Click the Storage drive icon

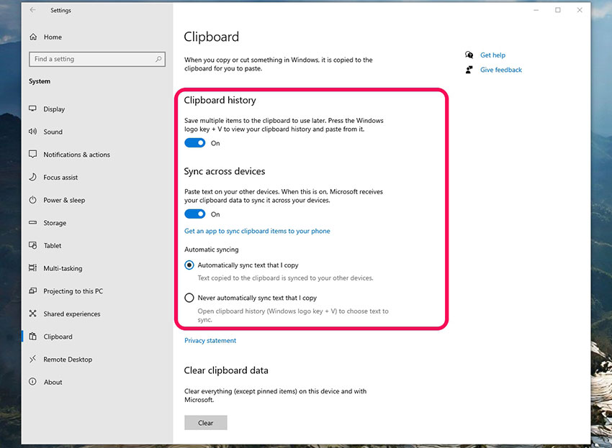pos(32,223)
